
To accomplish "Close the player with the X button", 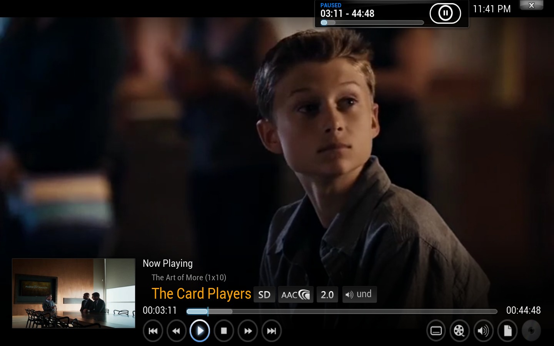I will pos(531,5).
